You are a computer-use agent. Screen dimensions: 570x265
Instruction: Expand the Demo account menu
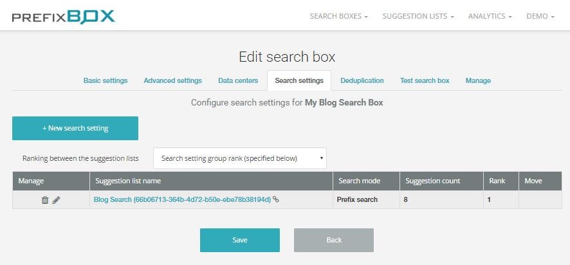click(540, 16)
